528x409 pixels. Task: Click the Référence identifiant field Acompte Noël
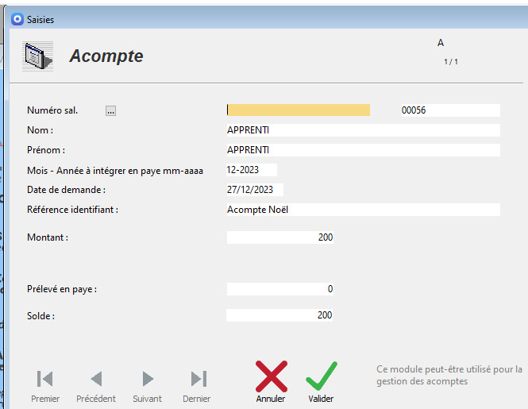click(363, 210)
